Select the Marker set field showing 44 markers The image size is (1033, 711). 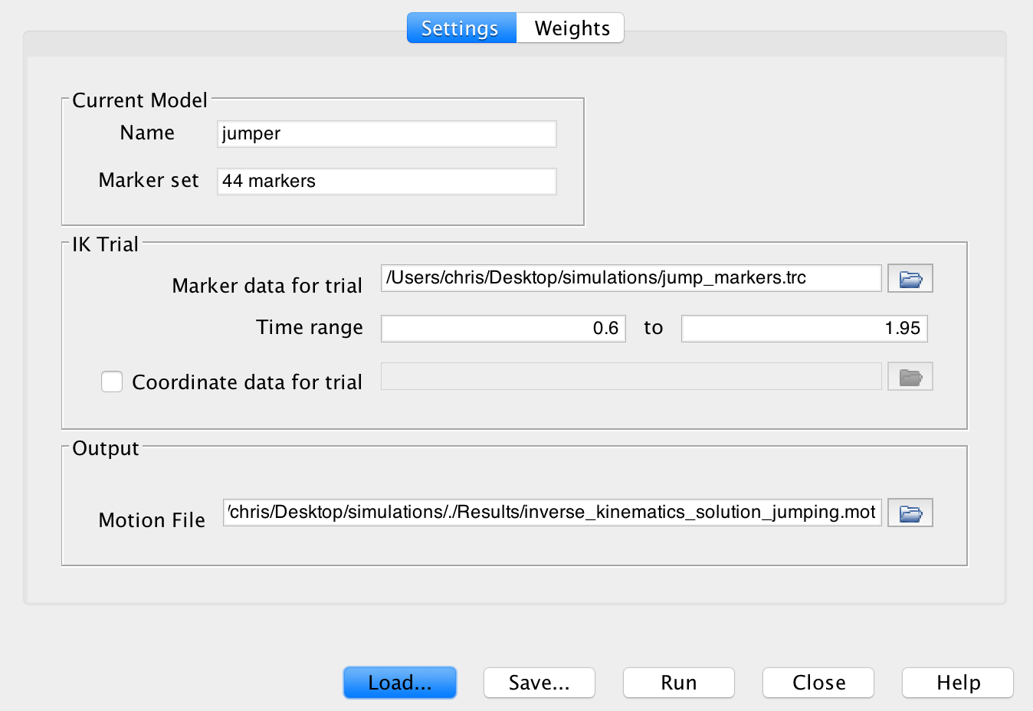click(x=385, y=181)
